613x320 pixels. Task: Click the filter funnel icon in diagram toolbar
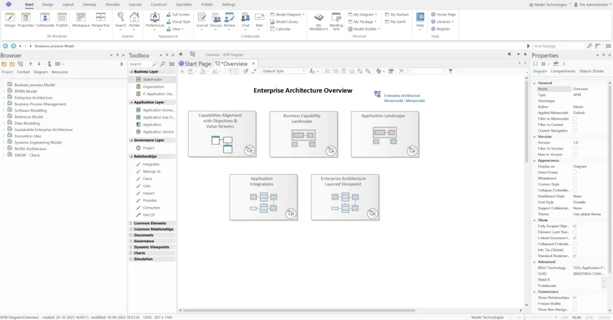[450, 71]
